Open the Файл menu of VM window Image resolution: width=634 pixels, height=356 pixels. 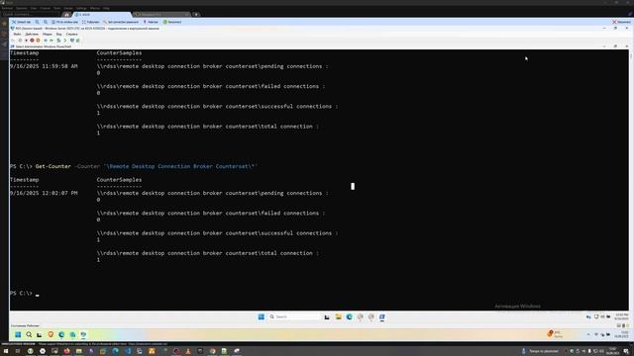18,35
